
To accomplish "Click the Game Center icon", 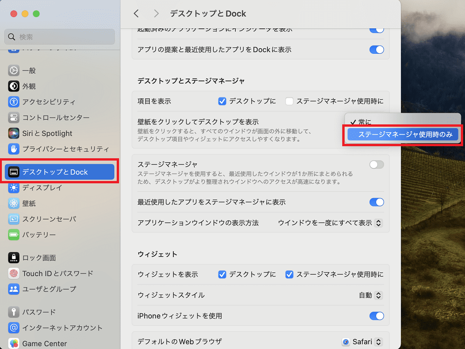I will [x=13, y=343].
